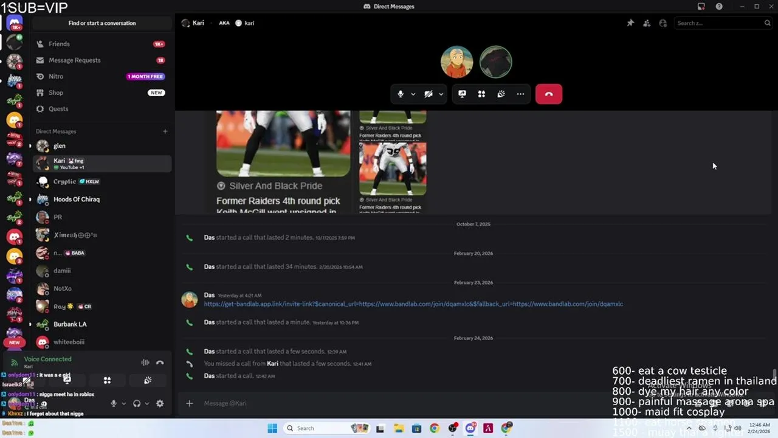Toggle camera in call controls

[429, 94]
